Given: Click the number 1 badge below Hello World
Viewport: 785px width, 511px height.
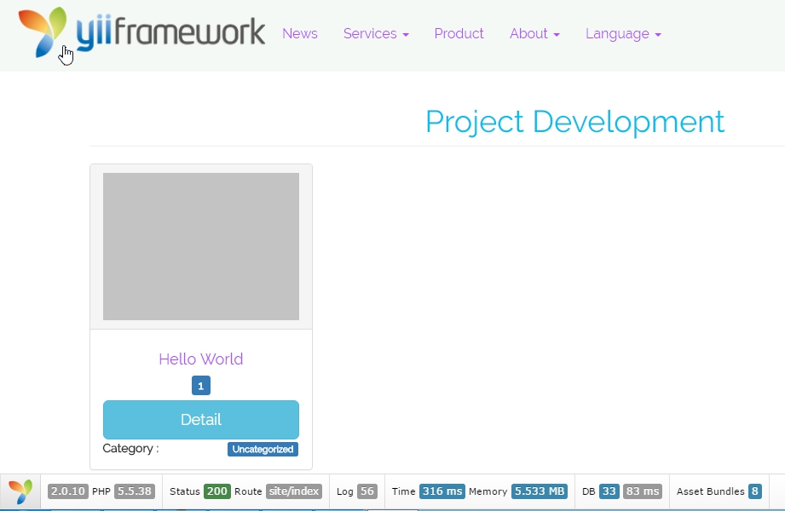Looking at the screenshot, I should click(200, 385).
